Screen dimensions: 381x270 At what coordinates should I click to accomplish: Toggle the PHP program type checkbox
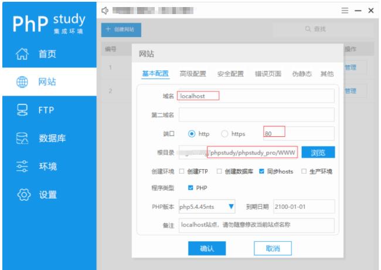190,188
